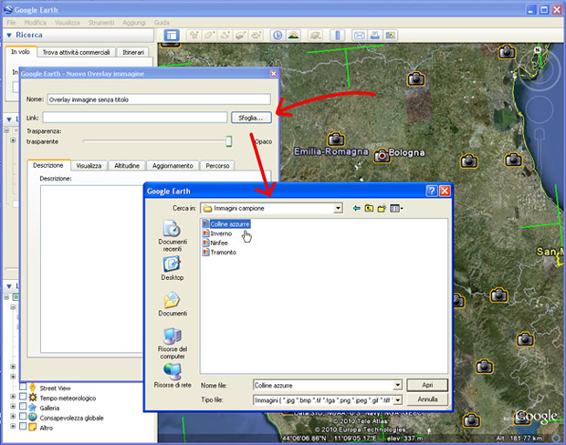Expand the Consapevolezza globale tree node

click(13, 416)
